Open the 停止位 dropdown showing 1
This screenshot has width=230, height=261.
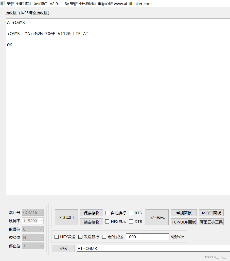(x=33, y=246)
